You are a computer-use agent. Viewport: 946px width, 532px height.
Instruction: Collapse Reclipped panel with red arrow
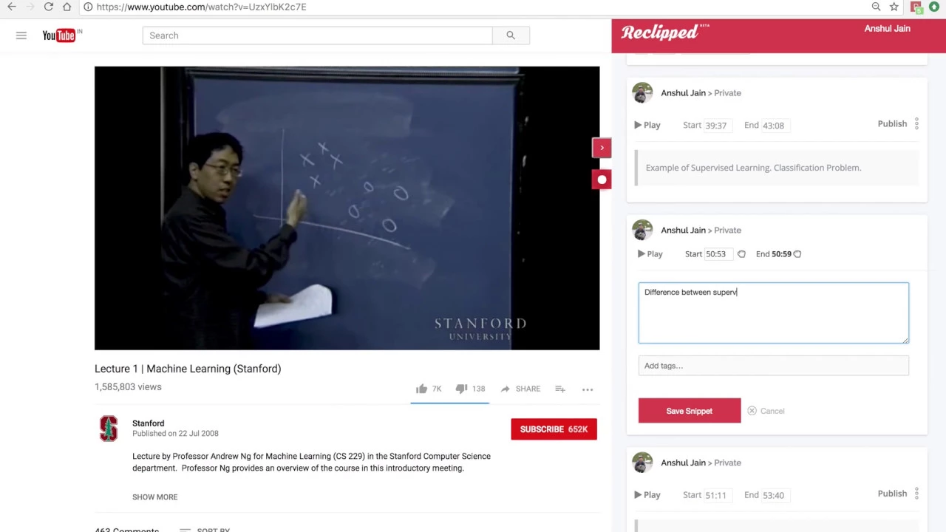click(x=602, y=148)
